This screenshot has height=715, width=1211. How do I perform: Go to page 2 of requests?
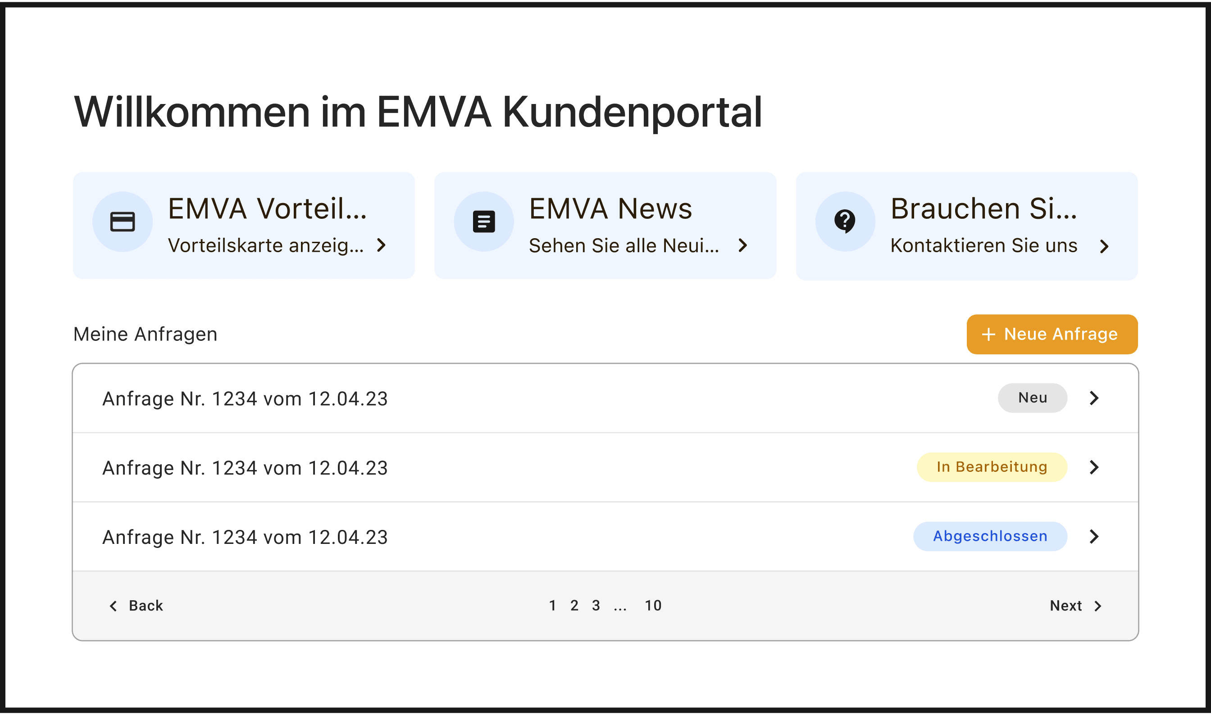(x=574, y=606)
